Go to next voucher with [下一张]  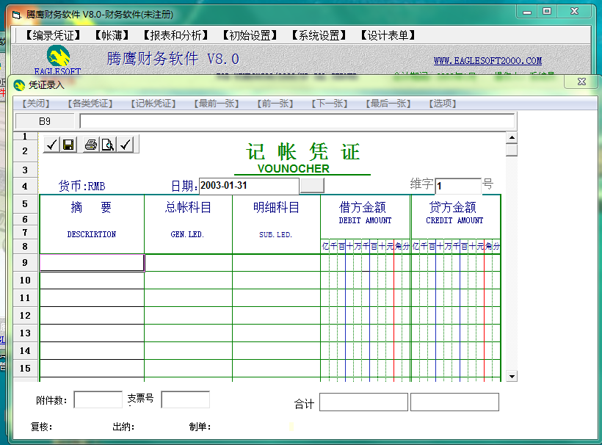click(x=330, y=104)
